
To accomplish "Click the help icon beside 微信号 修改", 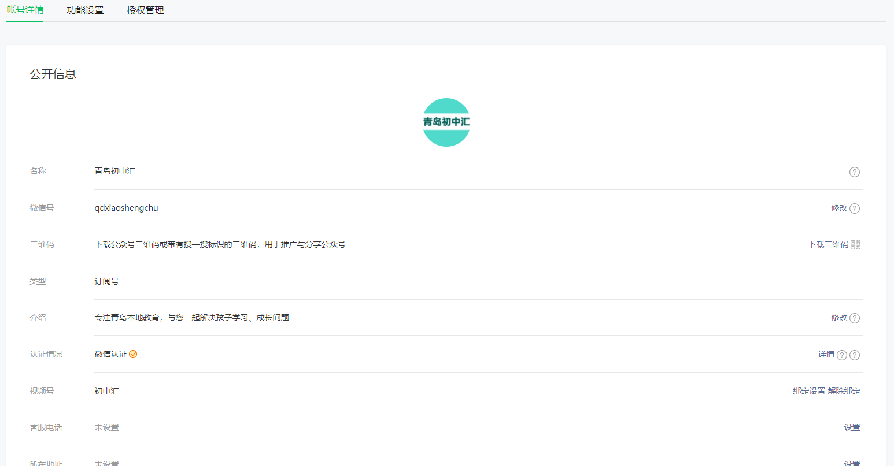I will tap(855, 208).
